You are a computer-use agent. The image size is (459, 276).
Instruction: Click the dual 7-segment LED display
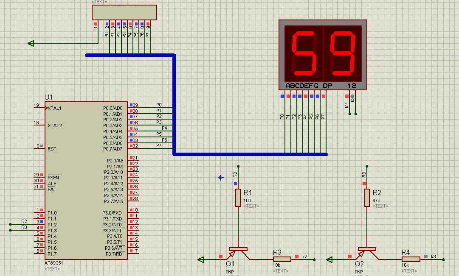(x=323, y=55)
